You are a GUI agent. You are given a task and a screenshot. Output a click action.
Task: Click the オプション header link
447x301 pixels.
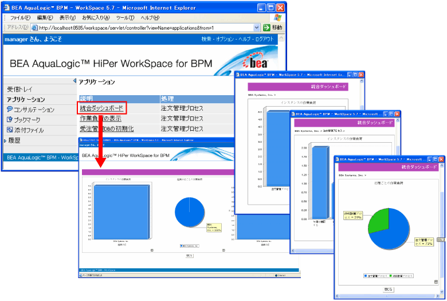225,39
